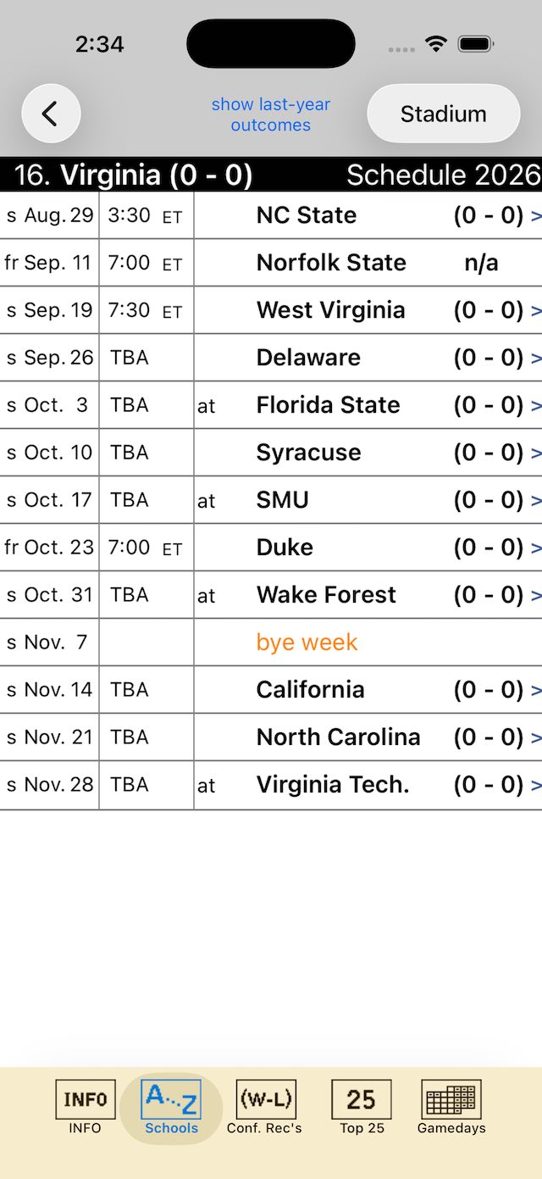Viewport: 542px width, 1179px height.
Task: Expand the NC State row chevron
Action: (x=536, y=216)
